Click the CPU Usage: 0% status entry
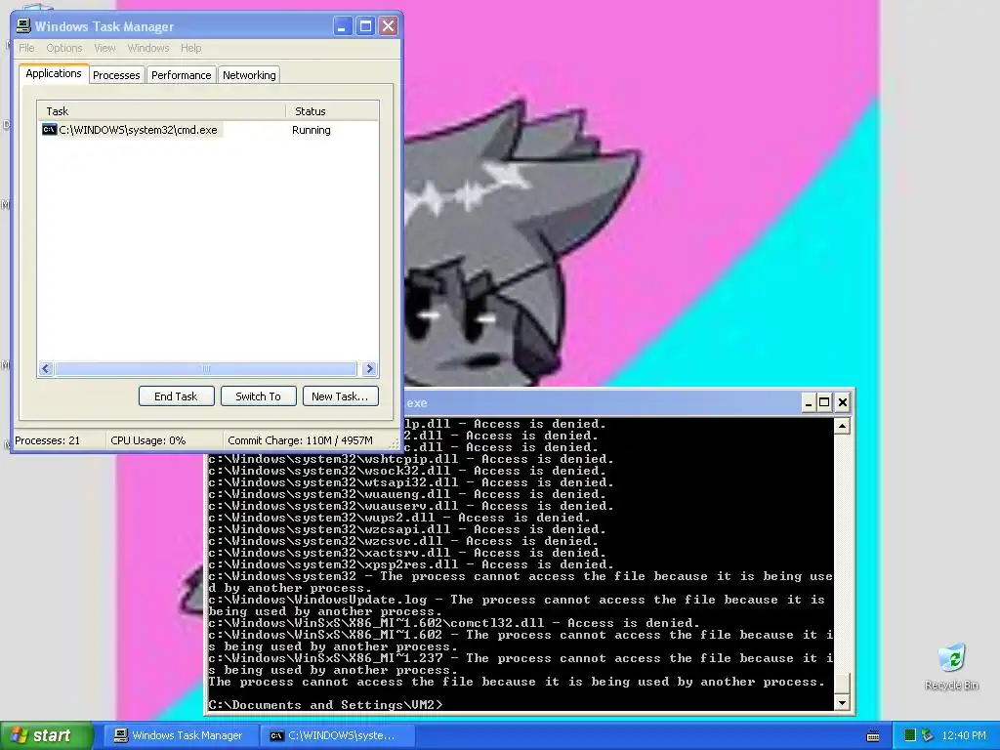 (x=148, y=440)
